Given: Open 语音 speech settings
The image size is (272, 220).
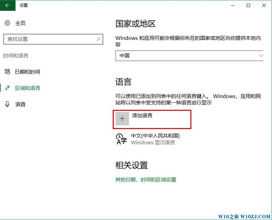Looking at the screenshot, I should 20,104.
